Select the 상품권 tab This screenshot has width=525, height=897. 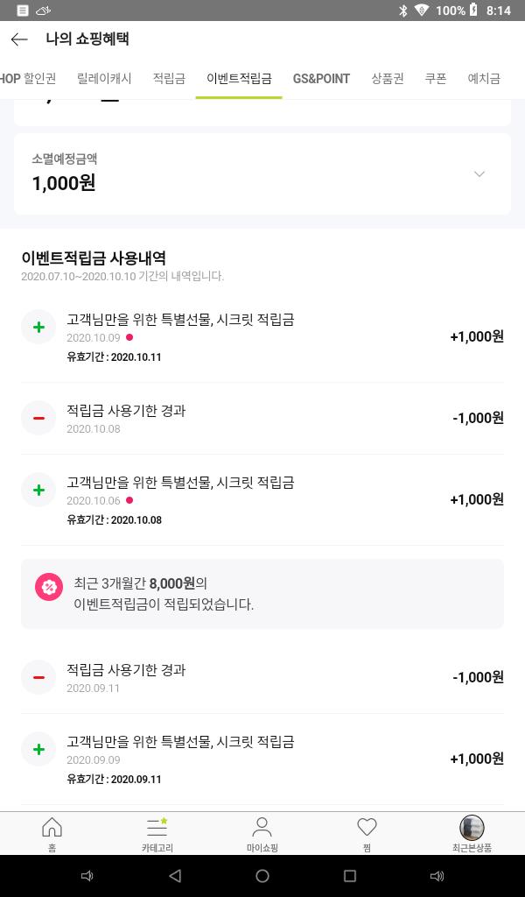pos(388,79)
